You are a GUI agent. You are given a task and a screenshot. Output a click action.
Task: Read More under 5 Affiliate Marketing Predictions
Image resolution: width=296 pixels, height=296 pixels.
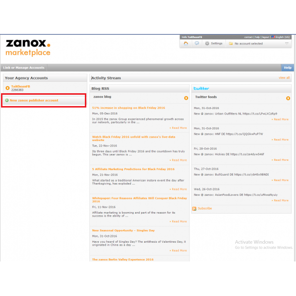(178, 189)
